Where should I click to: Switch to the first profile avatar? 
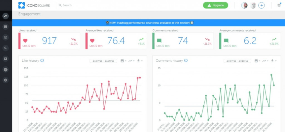(244, 5)
